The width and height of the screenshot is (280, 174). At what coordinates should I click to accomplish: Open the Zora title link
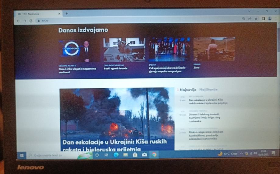197,68
